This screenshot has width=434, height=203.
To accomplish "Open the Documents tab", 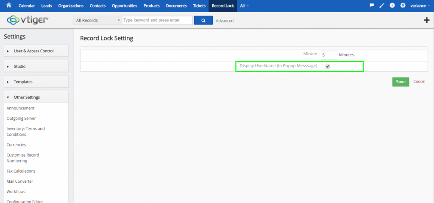I will (176, 6).
